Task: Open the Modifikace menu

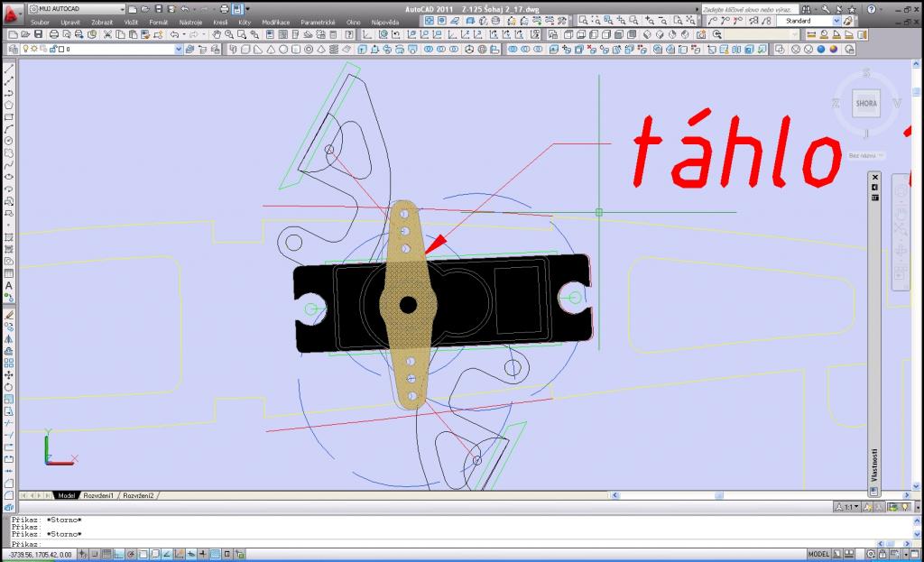Action: point(274,21)
